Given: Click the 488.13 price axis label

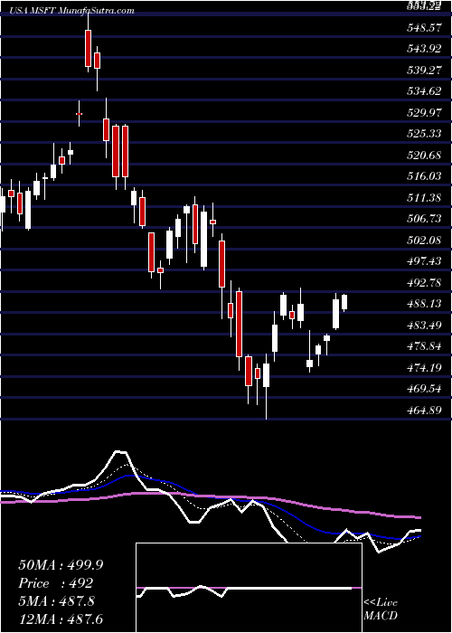Looking at the screenshot, I should click(x=423, y=303).
